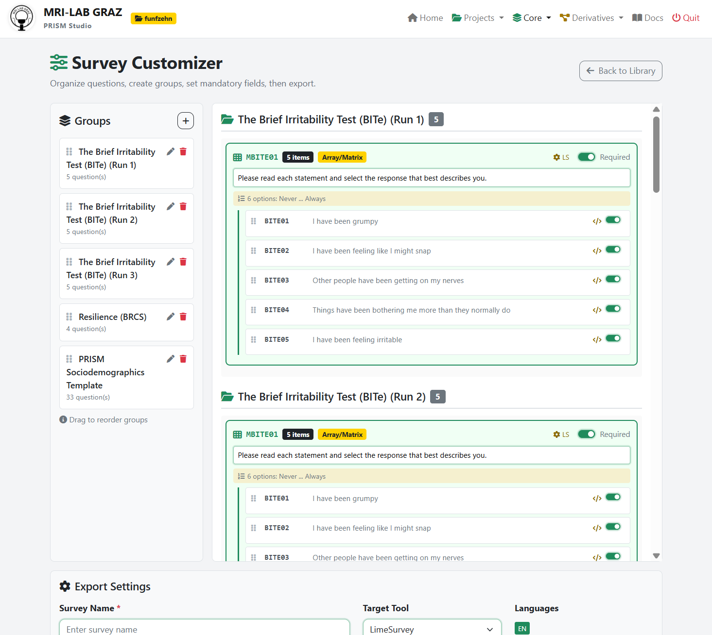Screen dimensions: 712x635
Task: Expand Run 2 options list Never to Always
Action: (x=432, y=476)
